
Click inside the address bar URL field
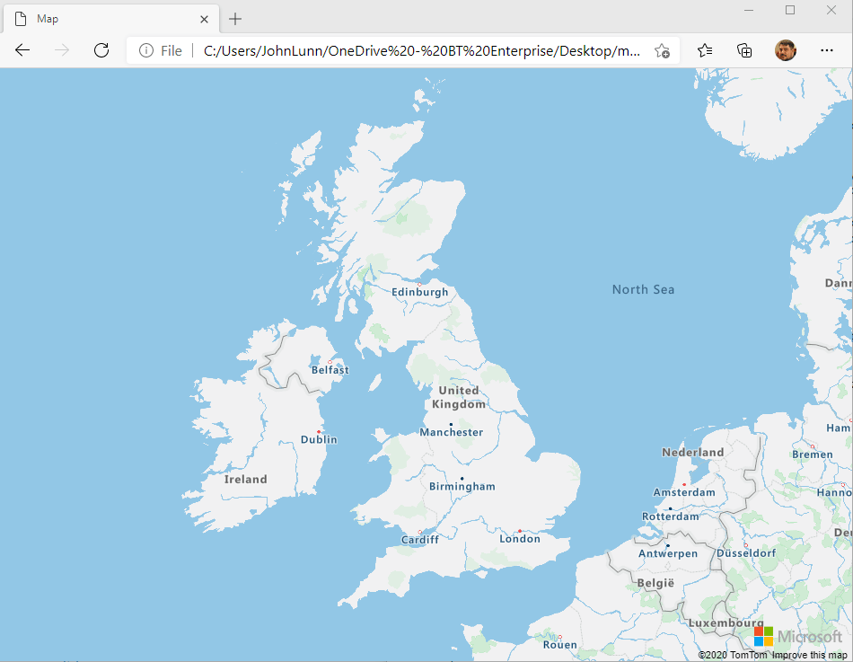click(404, 51)
